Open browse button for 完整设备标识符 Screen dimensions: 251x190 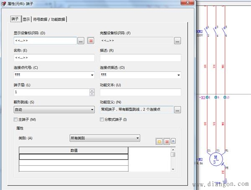point(177,41)
